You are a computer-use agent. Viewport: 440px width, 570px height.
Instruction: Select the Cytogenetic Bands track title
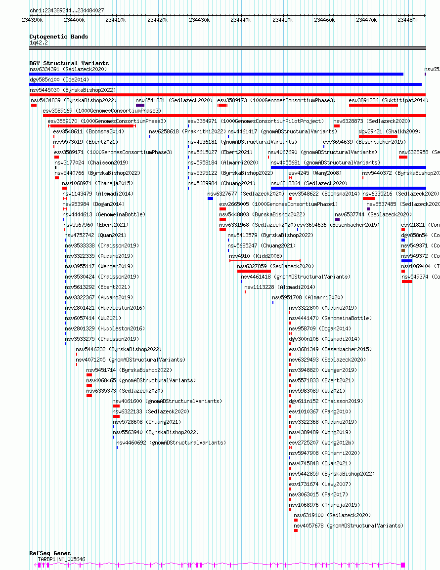[x=59, y=37]
